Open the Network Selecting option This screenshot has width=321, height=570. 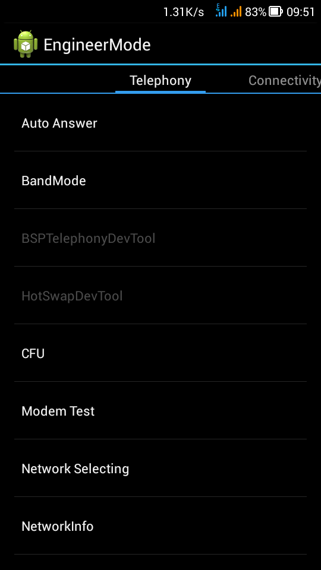[160, 468]
